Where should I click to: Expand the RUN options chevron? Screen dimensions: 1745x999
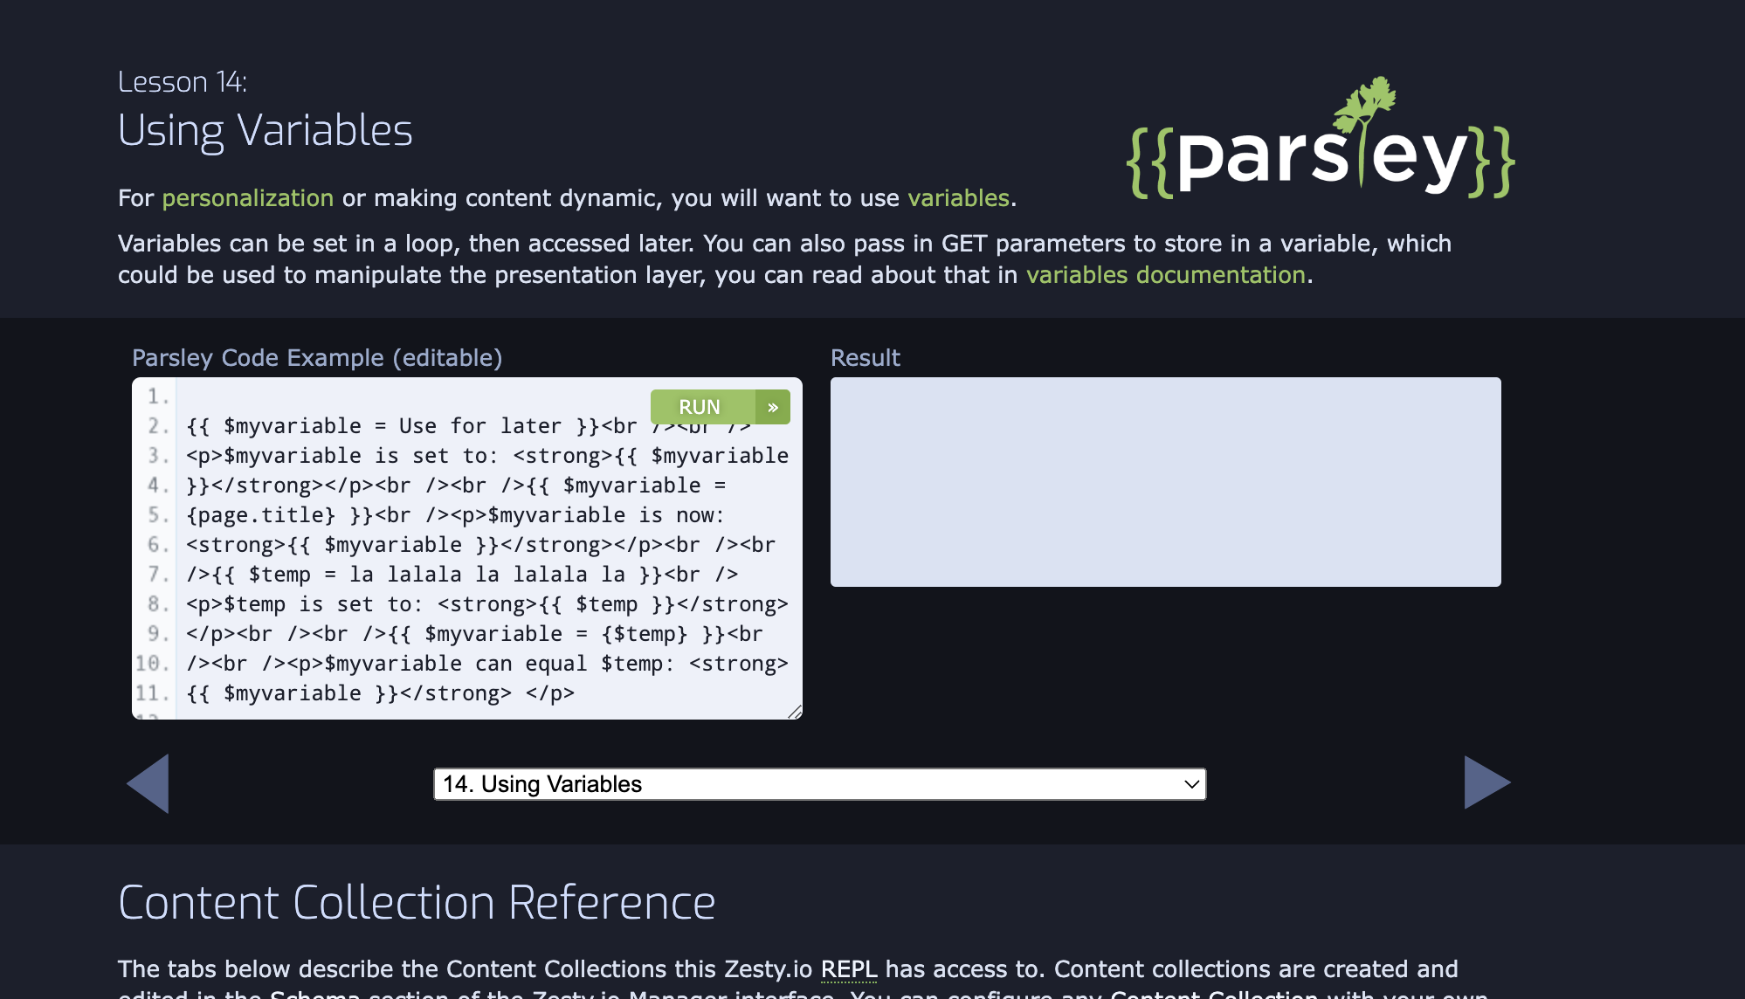[x=772, y=406]
